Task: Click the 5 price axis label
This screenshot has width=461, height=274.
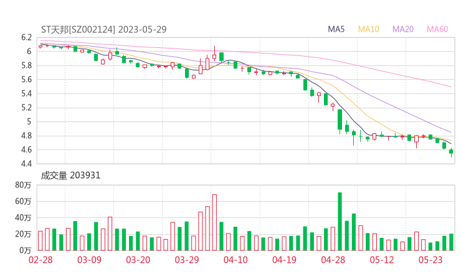Action: coord(29,121)
